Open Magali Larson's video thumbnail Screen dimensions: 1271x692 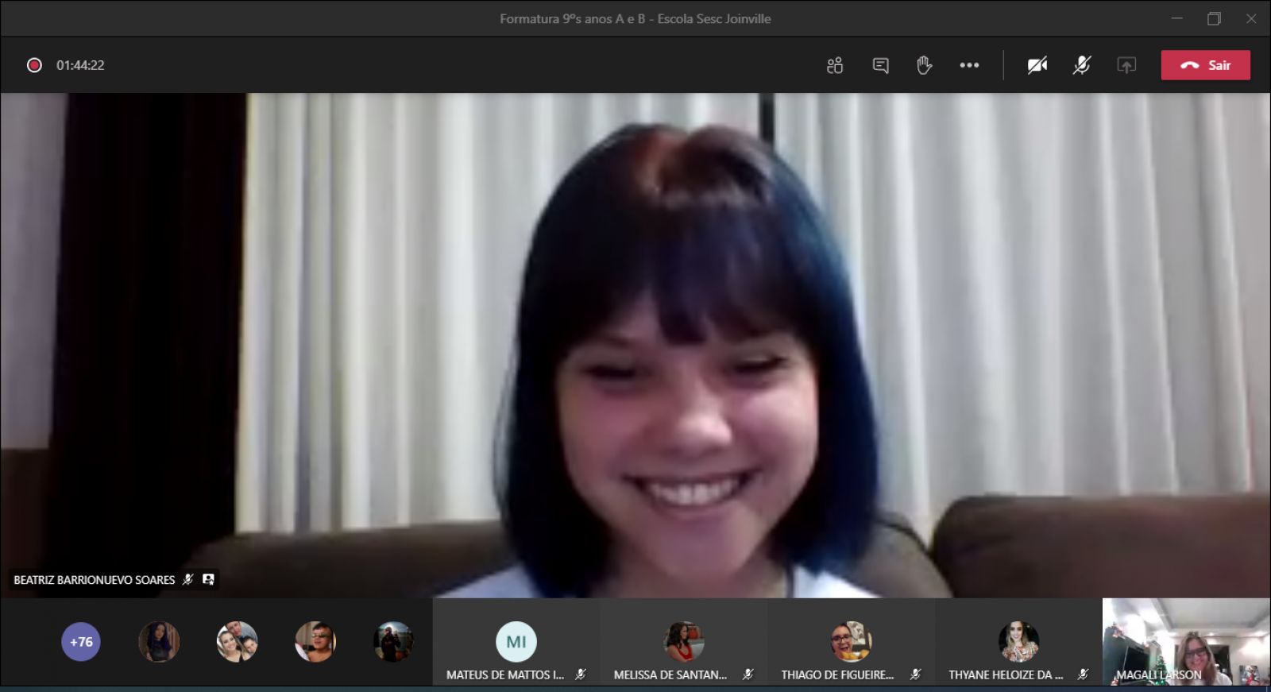(x=1186, y=642)
